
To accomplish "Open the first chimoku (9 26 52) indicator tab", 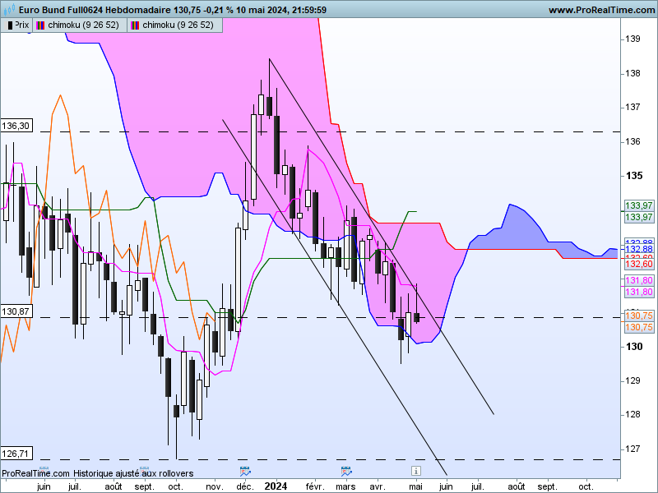I will pyautogui.click(x=79, y=25).
